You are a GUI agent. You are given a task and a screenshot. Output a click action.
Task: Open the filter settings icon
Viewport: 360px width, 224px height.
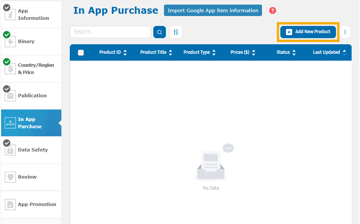pos(176,32)
